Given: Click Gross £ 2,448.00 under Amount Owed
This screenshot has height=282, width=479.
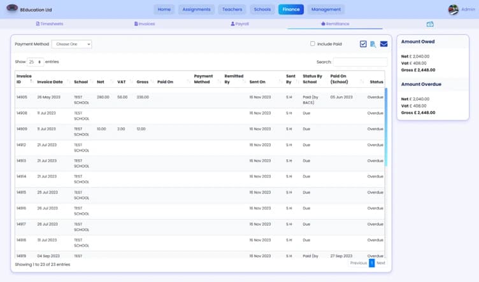Looking at the screenshot, I should point(418,70).
